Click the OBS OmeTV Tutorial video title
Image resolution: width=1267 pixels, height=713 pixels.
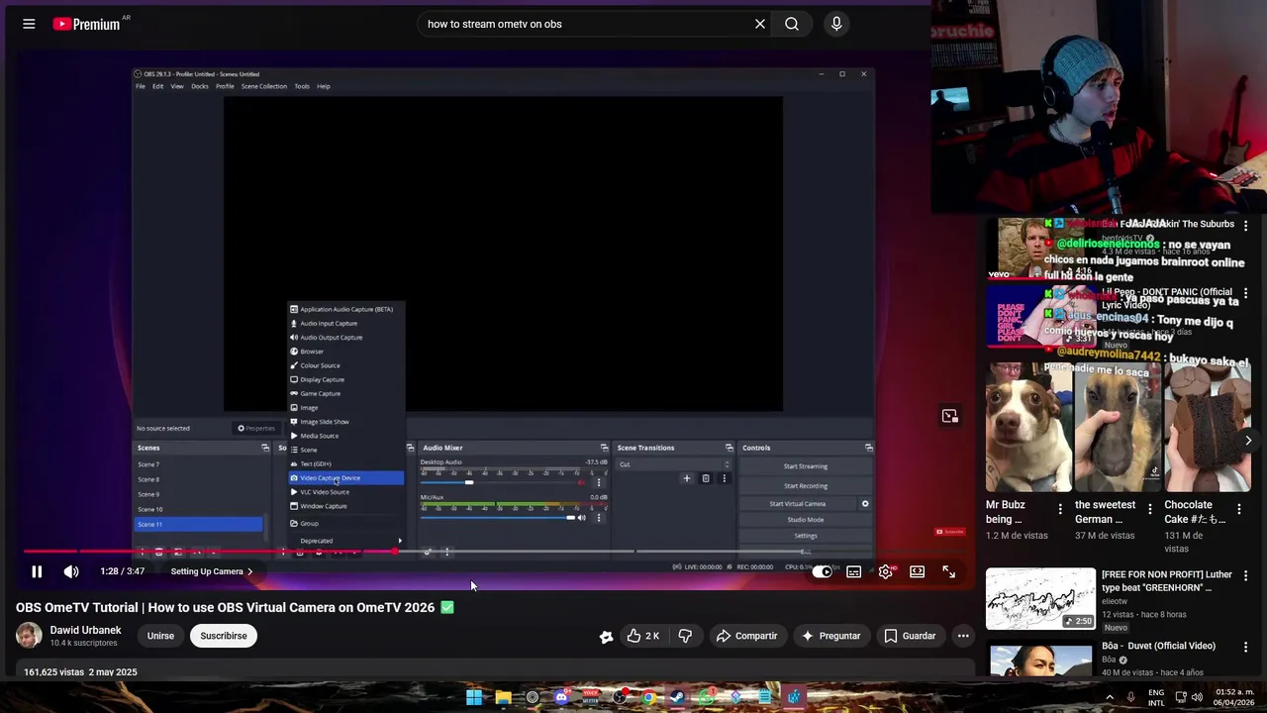pyautogui.click(x=235, y=607)
